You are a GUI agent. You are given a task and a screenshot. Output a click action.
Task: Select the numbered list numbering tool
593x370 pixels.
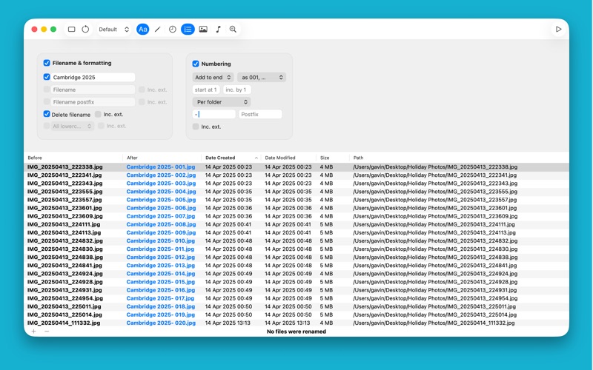188,29
